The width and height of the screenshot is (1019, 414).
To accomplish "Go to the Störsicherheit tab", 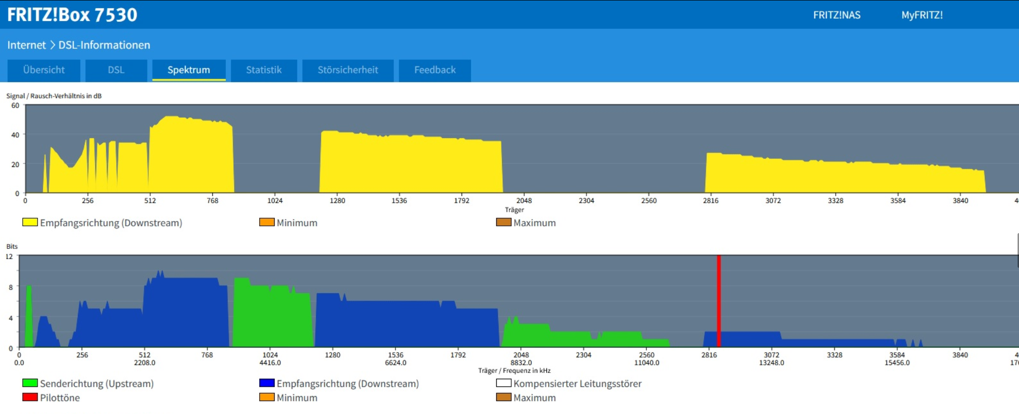I will 348,70.
